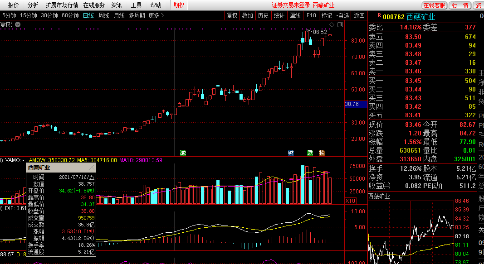Click the tooltip date 2021/07/16/五
This screenshot has height=264, width=484.
point(77,177)
